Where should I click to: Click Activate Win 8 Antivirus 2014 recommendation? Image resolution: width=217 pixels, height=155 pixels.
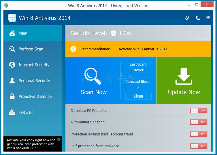pos(143,49)
